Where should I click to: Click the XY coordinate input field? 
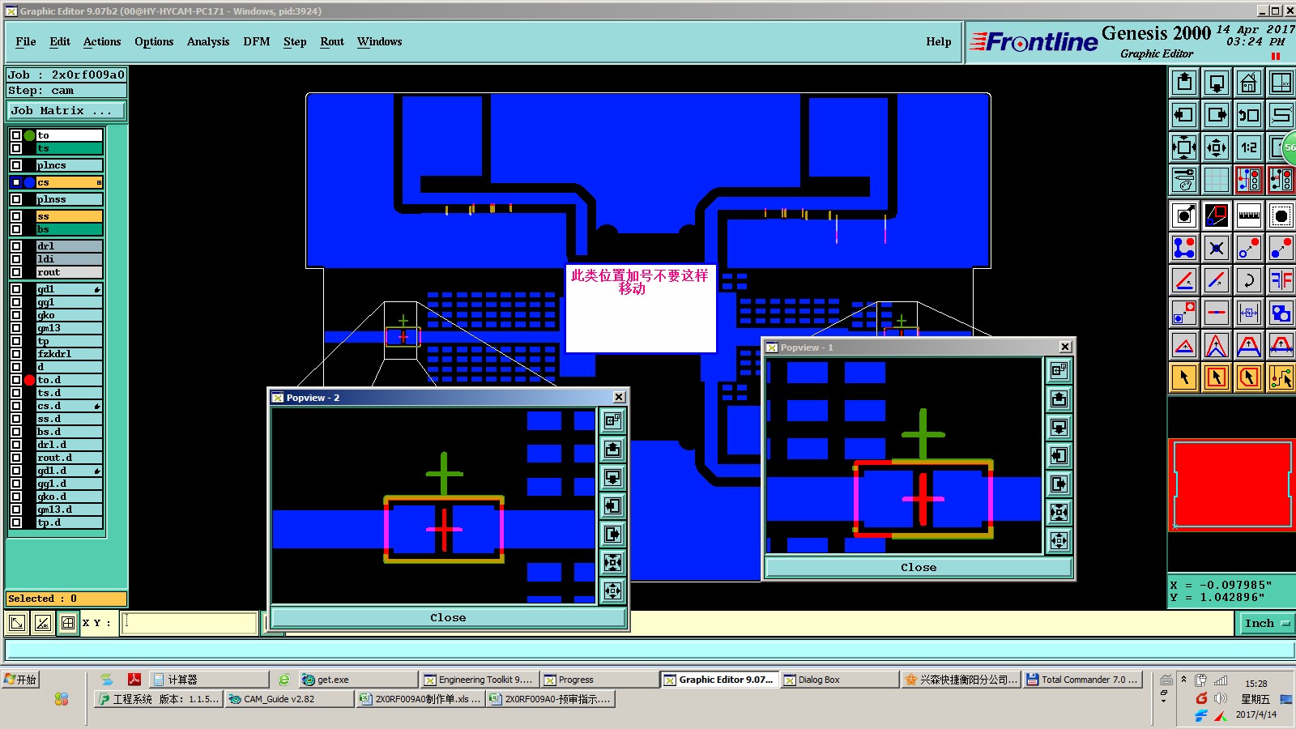click(189, 623)
